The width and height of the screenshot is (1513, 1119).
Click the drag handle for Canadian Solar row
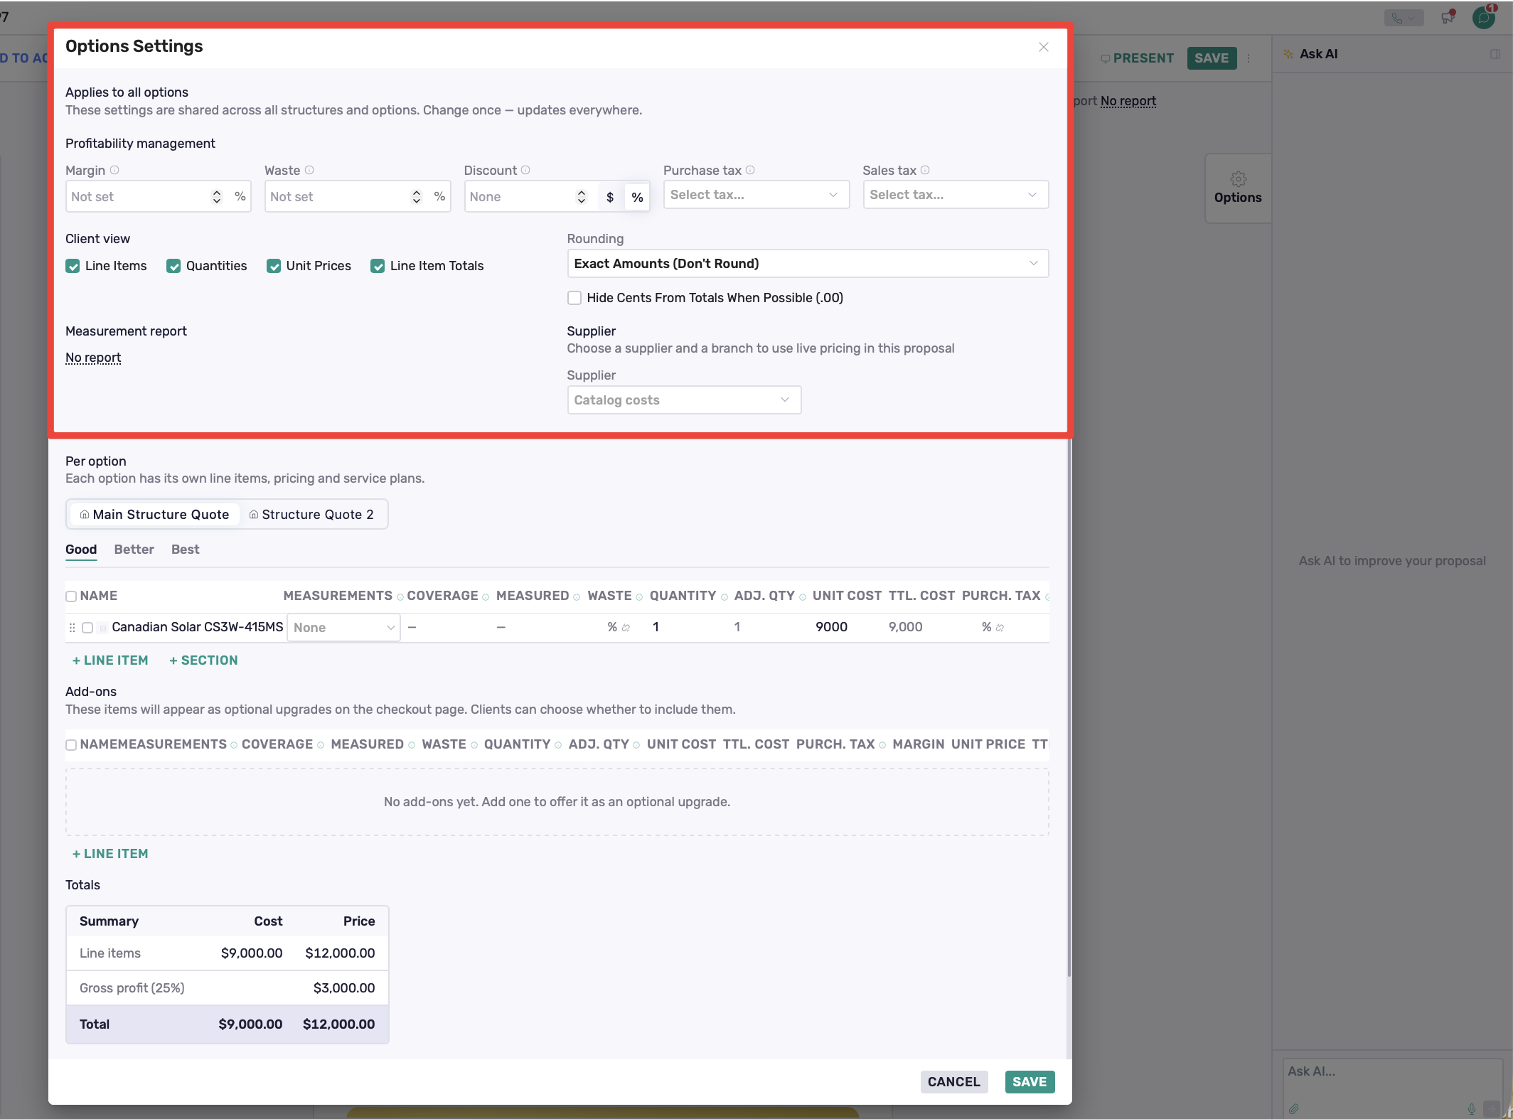72,628
